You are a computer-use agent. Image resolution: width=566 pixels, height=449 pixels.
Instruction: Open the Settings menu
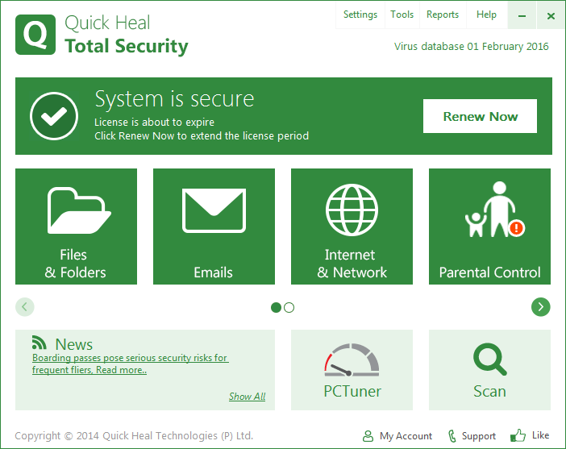360,15
